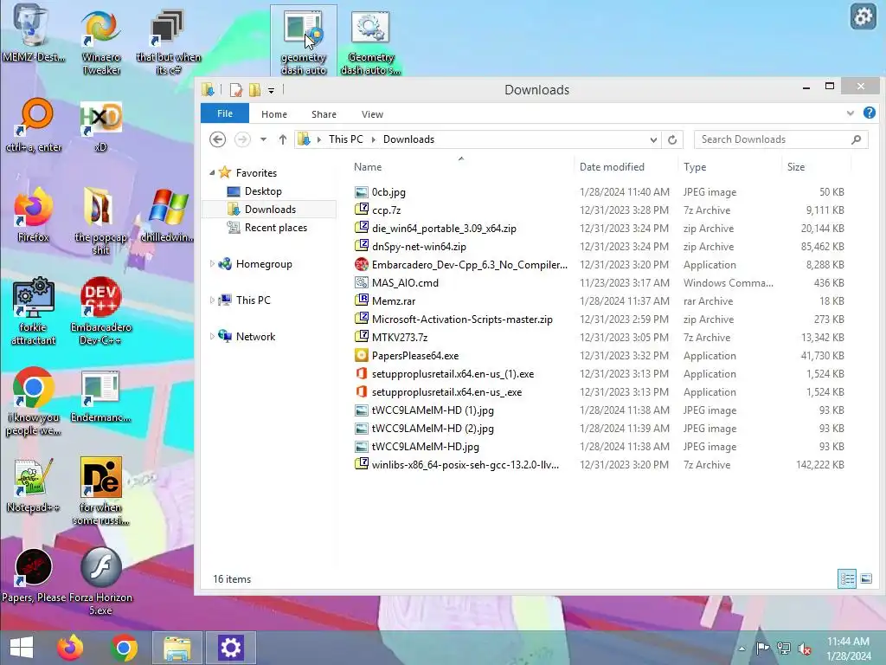The width and height of the screenshot is (886, 665).
Task: Click the taskbar clock showing 11:44 AM
Action: point(849,649)
